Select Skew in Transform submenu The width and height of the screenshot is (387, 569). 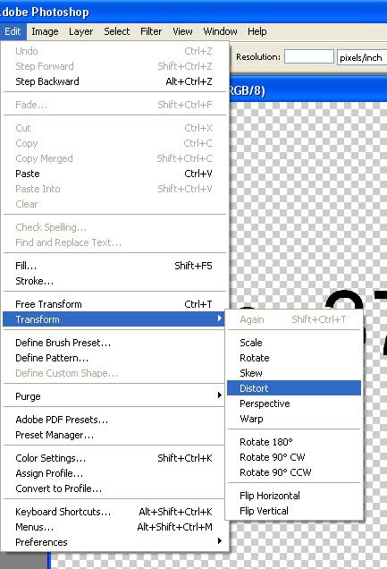(294, 373)
